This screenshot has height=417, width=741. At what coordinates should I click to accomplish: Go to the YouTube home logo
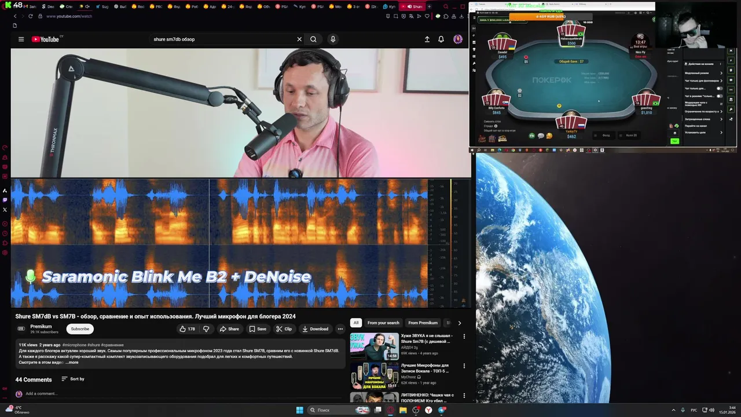(x=46, y=39)
